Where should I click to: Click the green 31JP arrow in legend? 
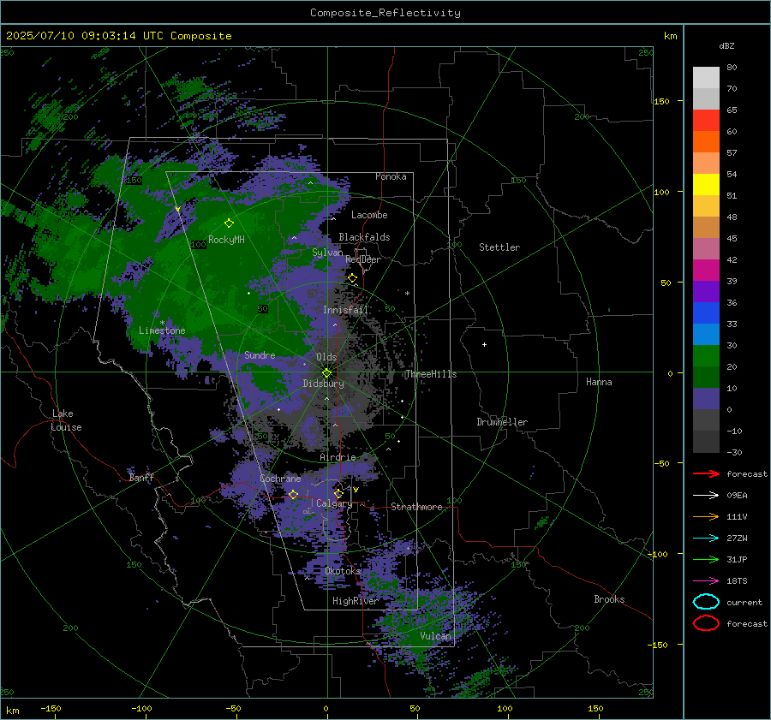coord(706,559)
